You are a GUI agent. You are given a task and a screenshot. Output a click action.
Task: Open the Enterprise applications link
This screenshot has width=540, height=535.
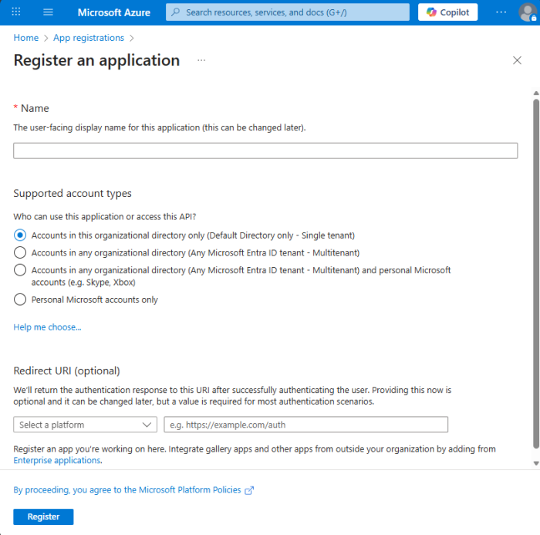coord(57,460)
